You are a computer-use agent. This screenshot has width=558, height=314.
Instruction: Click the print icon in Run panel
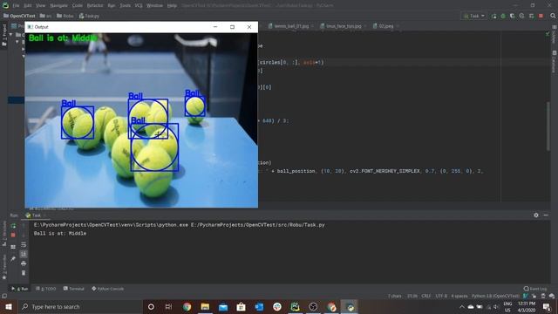point(24,263)
